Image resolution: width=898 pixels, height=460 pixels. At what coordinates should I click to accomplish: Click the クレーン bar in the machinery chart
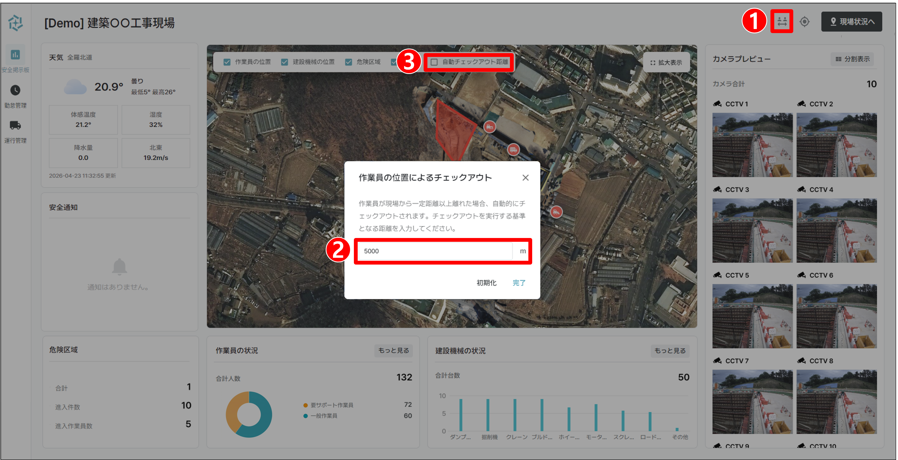(x=515, y=415)
